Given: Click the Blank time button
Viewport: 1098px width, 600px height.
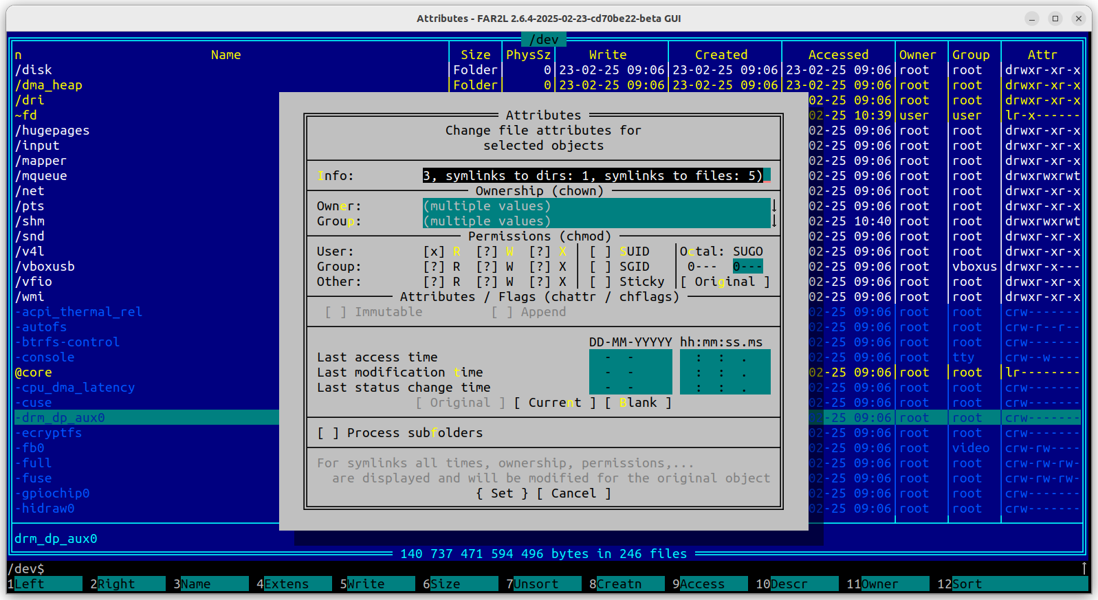Looking at the screenshot, I should [x=637, y=403].
